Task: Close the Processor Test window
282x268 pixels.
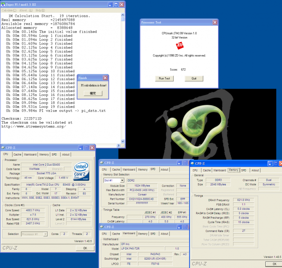Action: (x=215, y=22)
